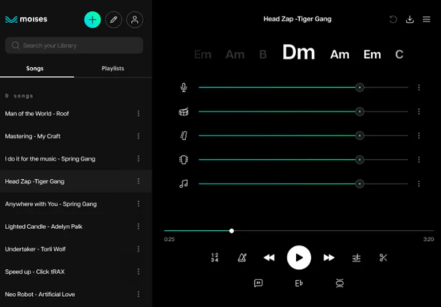Screen dimensions: 441x307
Task: Select the Songs tab
Action: click(x=35, y=68)
